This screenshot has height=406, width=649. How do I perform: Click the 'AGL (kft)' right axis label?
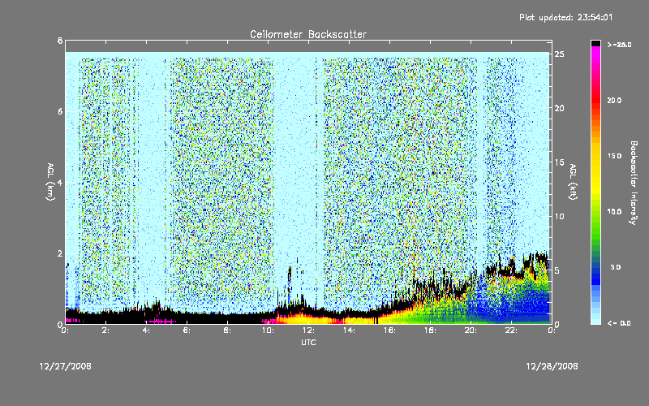pos(573,182)
